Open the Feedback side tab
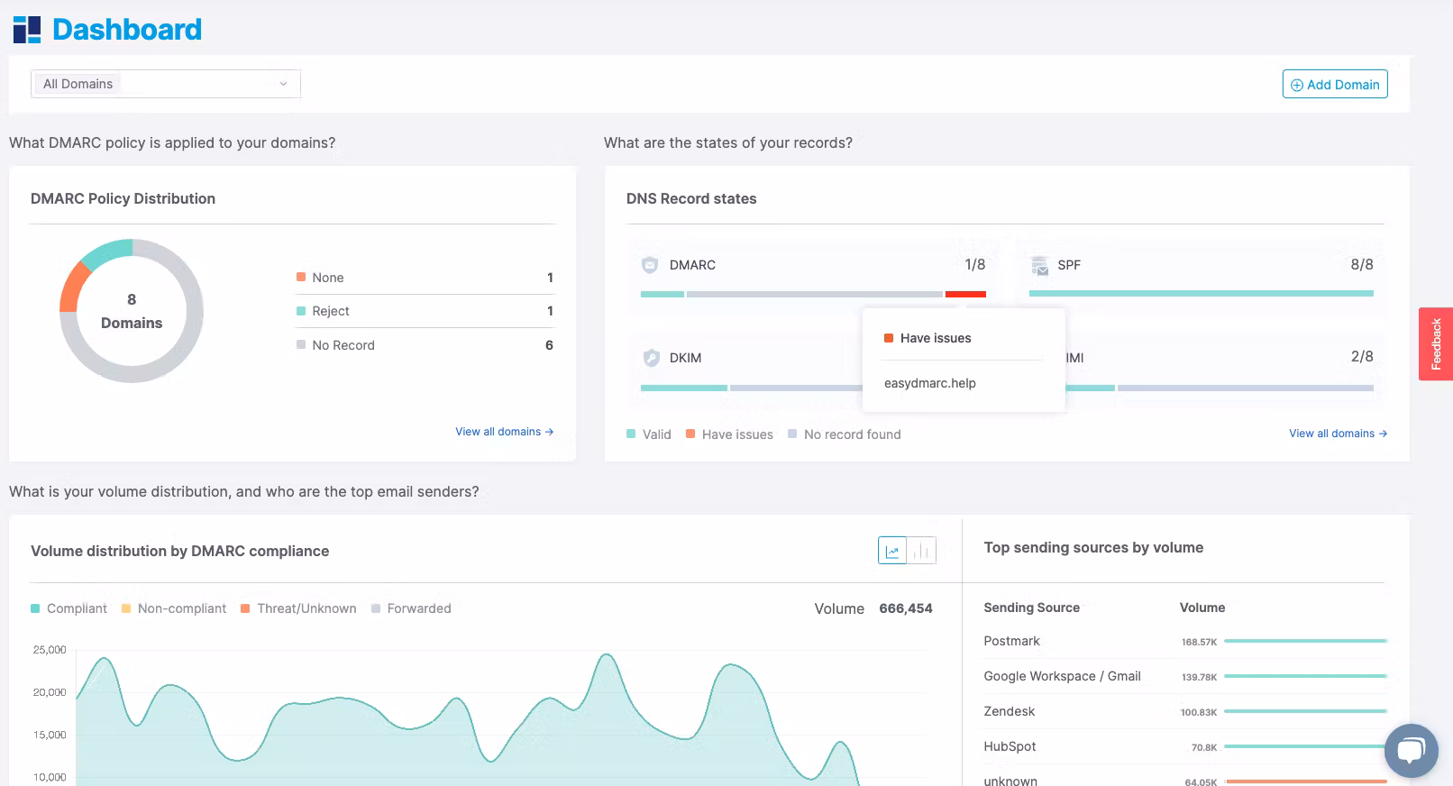Image resolution: width=1453 pixels, height=786 pixels. (1436, 344)
